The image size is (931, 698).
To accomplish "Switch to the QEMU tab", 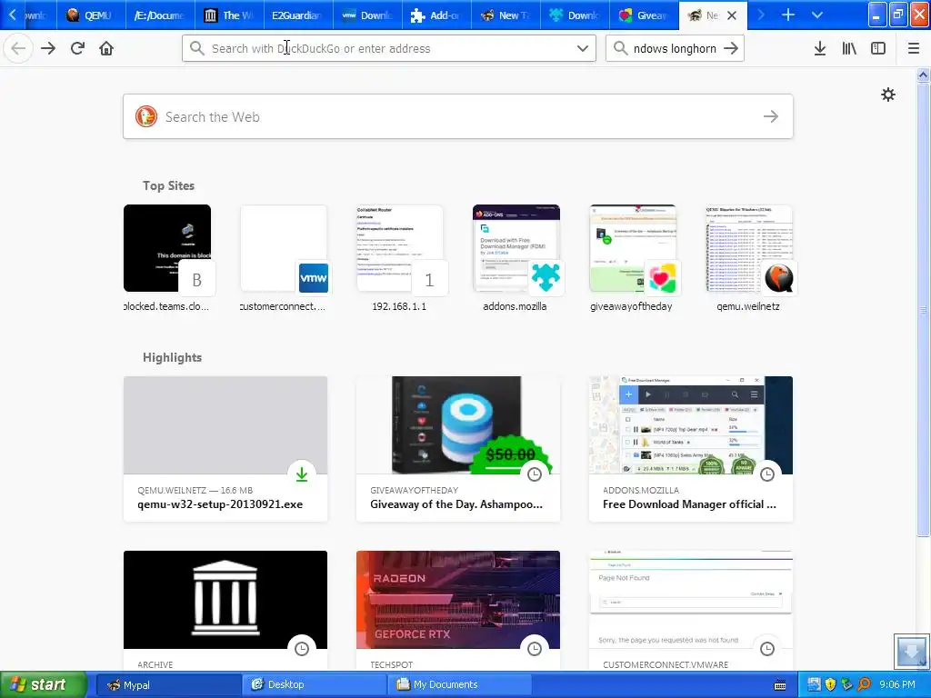I will click(x=91, y=15).
